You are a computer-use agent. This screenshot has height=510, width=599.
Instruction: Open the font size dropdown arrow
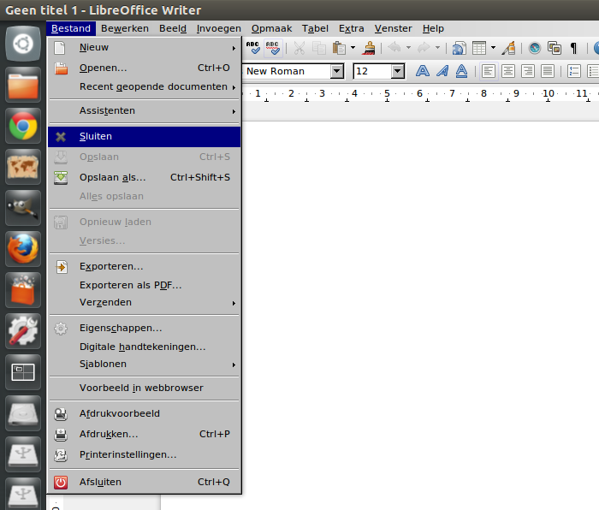[x=398, y=71]
